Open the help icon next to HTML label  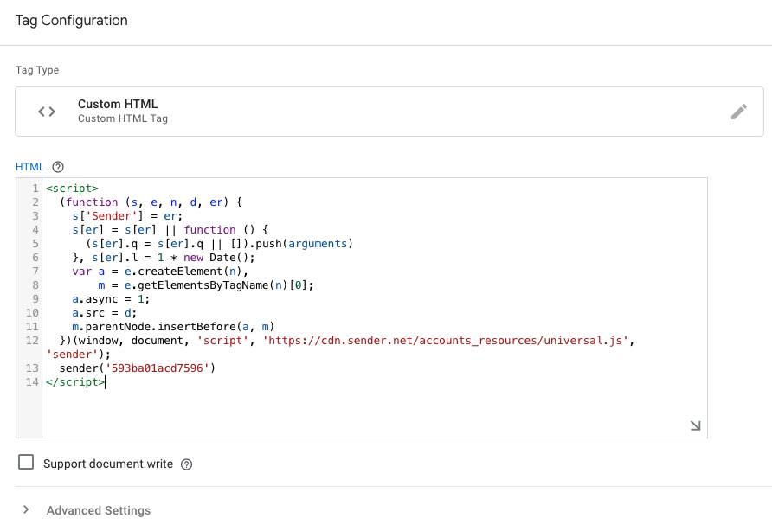[x=58, y=167]
